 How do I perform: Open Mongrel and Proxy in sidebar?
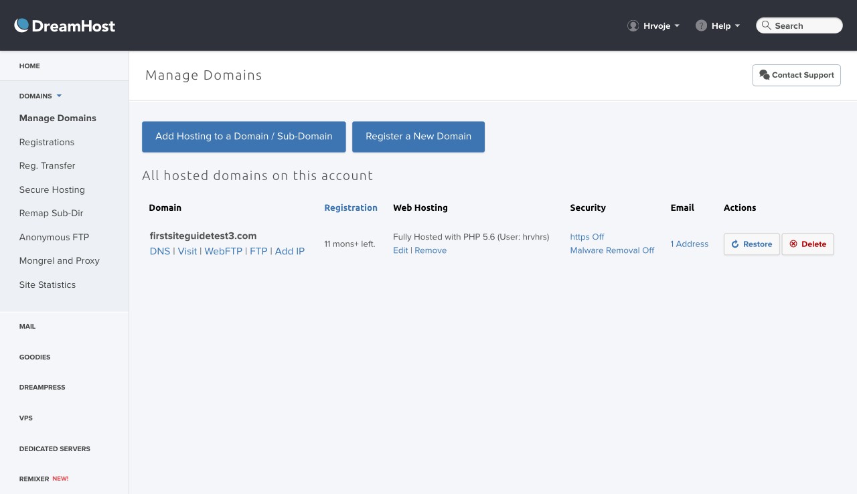click(x=60, y=260)
